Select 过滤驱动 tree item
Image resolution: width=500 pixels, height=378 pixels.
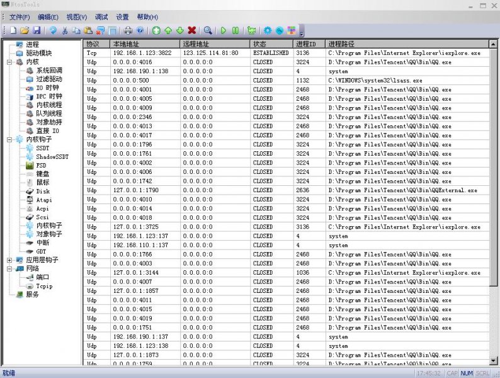(49, 79)
